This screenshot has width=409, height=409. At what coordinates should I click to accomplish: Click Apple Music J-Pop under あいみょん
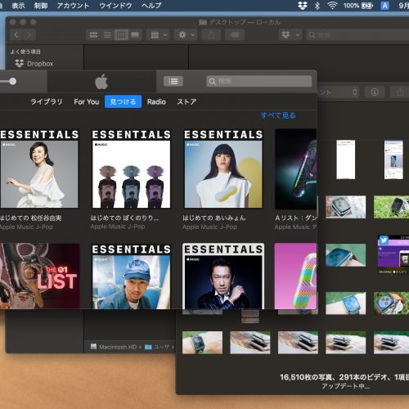[209, 227]
